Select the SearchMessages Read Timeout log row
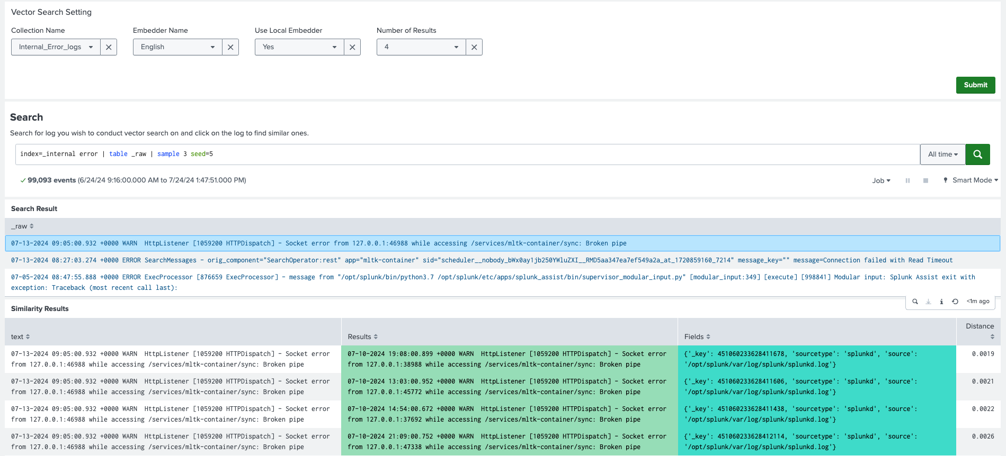This screenshot has height=456, width=1006. (x=482, y=260)
